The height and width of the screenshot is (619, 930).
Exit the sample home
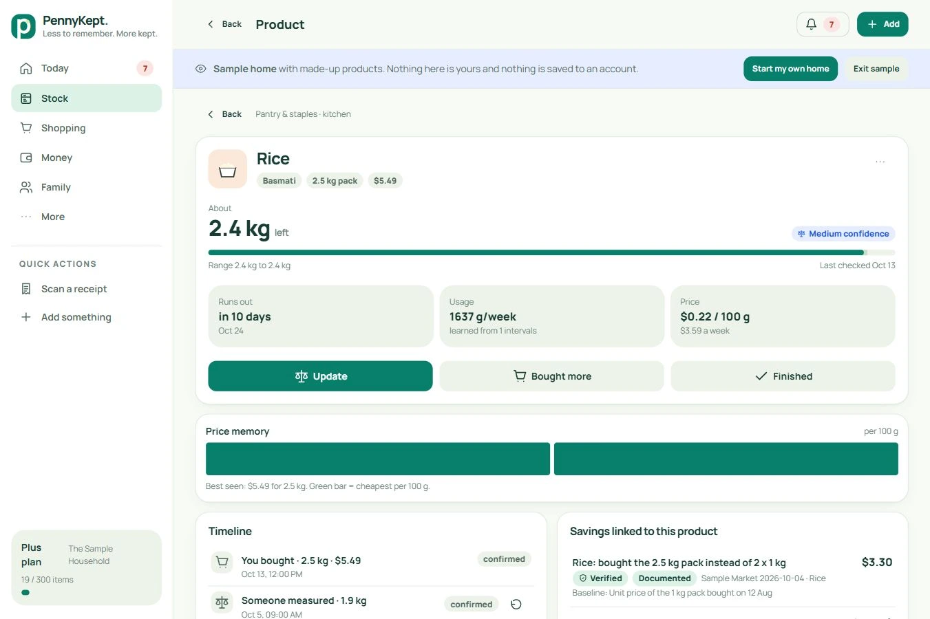coord(876,69)
